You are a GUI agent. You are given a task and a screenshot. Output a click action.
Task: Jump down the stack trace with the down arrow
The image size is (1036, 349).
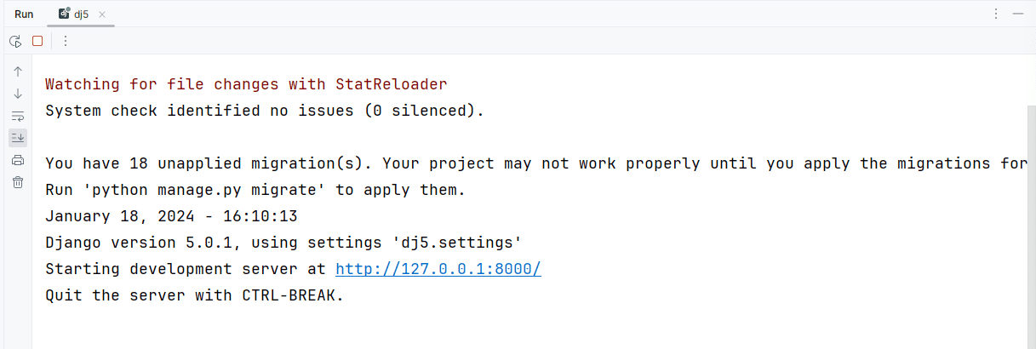point(18,94)
